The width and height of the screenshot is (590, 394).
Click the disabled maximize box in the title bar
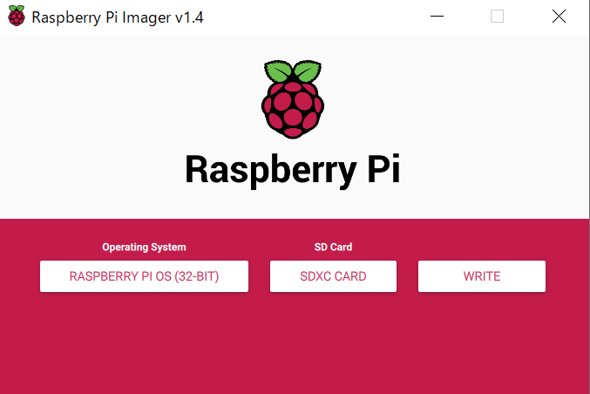(497, 17)
